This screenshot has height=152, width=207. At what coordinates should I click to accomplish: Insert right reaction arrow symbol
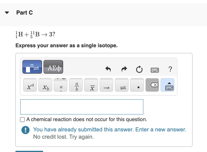107,85
